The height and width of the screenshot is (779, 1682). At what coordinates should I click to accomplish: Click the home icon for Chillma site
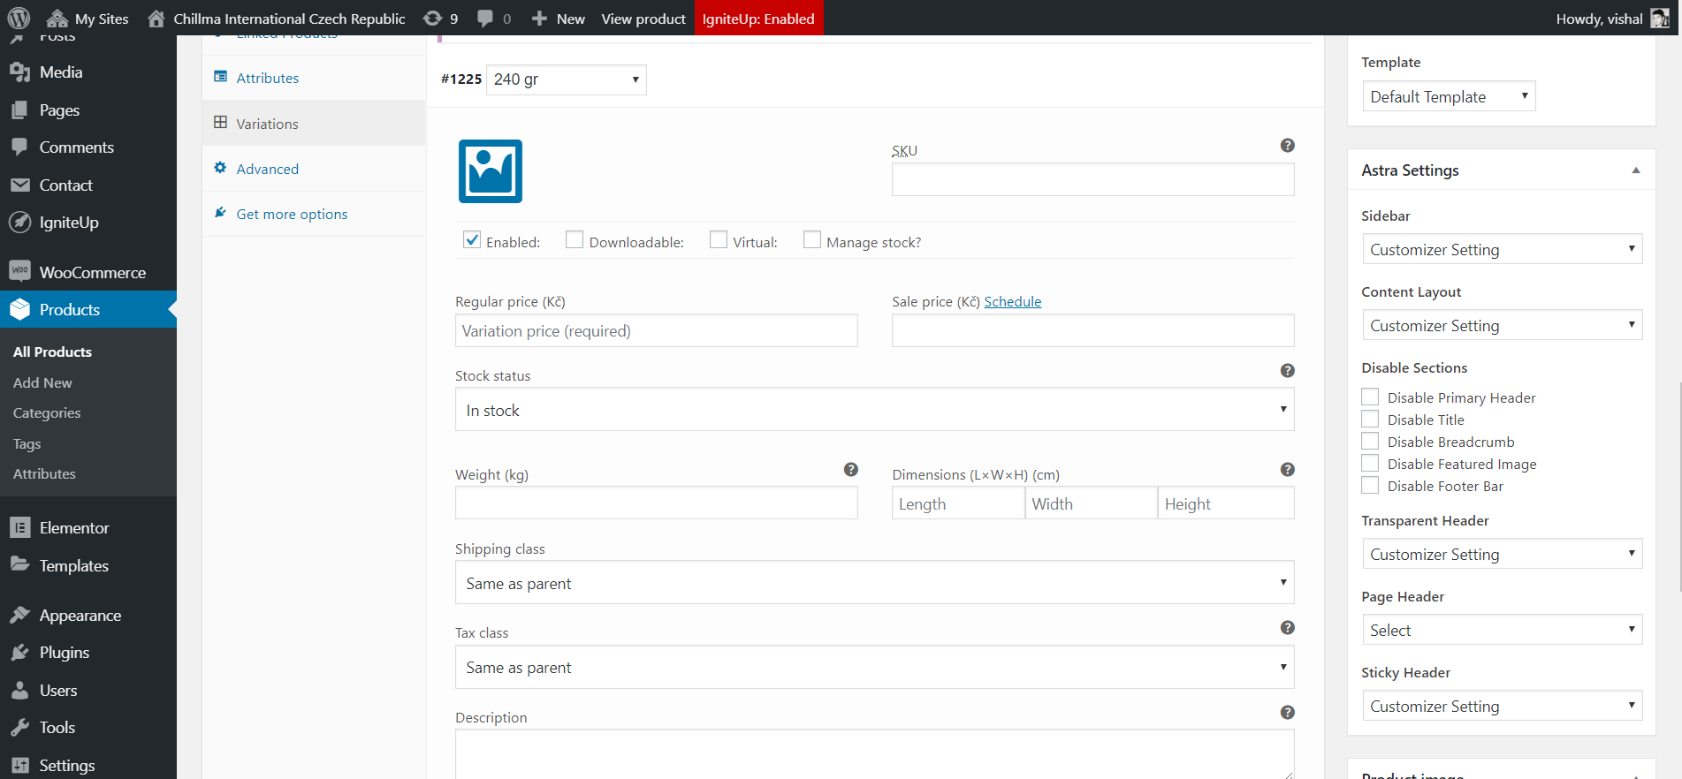[x=156, y=18]
